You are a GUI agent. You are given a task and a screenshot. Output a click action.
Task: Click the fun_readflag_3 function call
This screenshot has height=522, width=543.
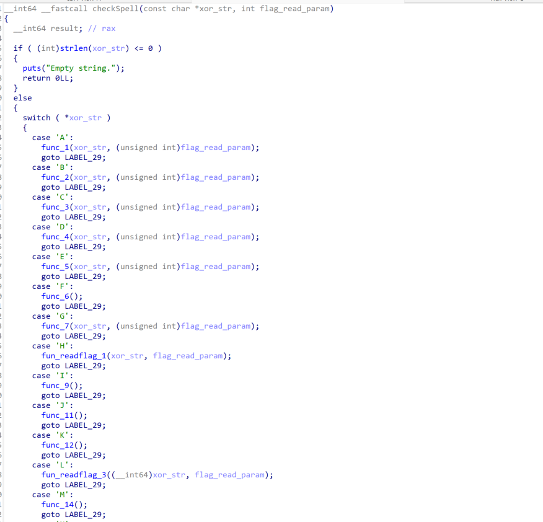pos(74,475)
